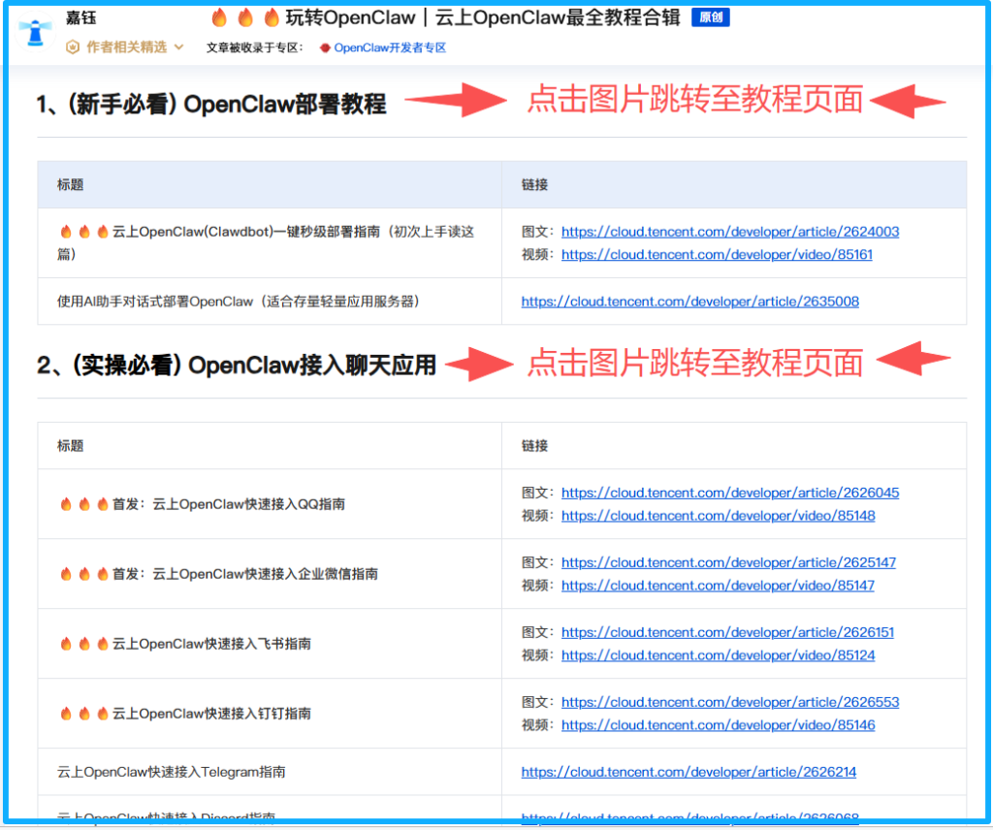Open 钉钉 guide article link 2626553
This screenshot has width=993, height=830.
point(729,702)
